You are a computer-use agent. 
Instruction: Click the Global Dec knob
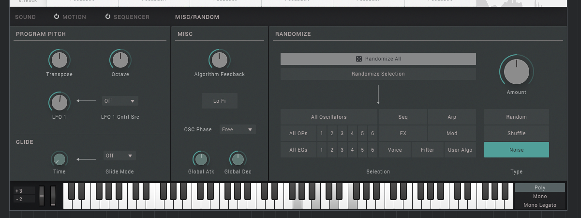[x=238, y=159]
